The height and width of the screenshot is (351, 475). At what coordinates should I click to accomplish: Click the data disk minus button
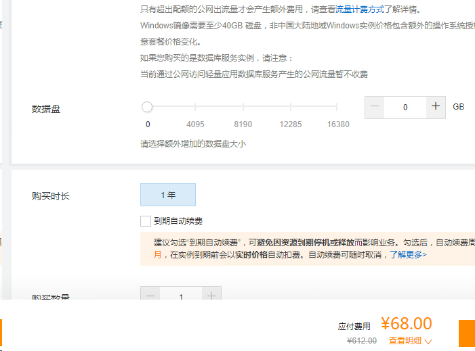tap(375, 107)
